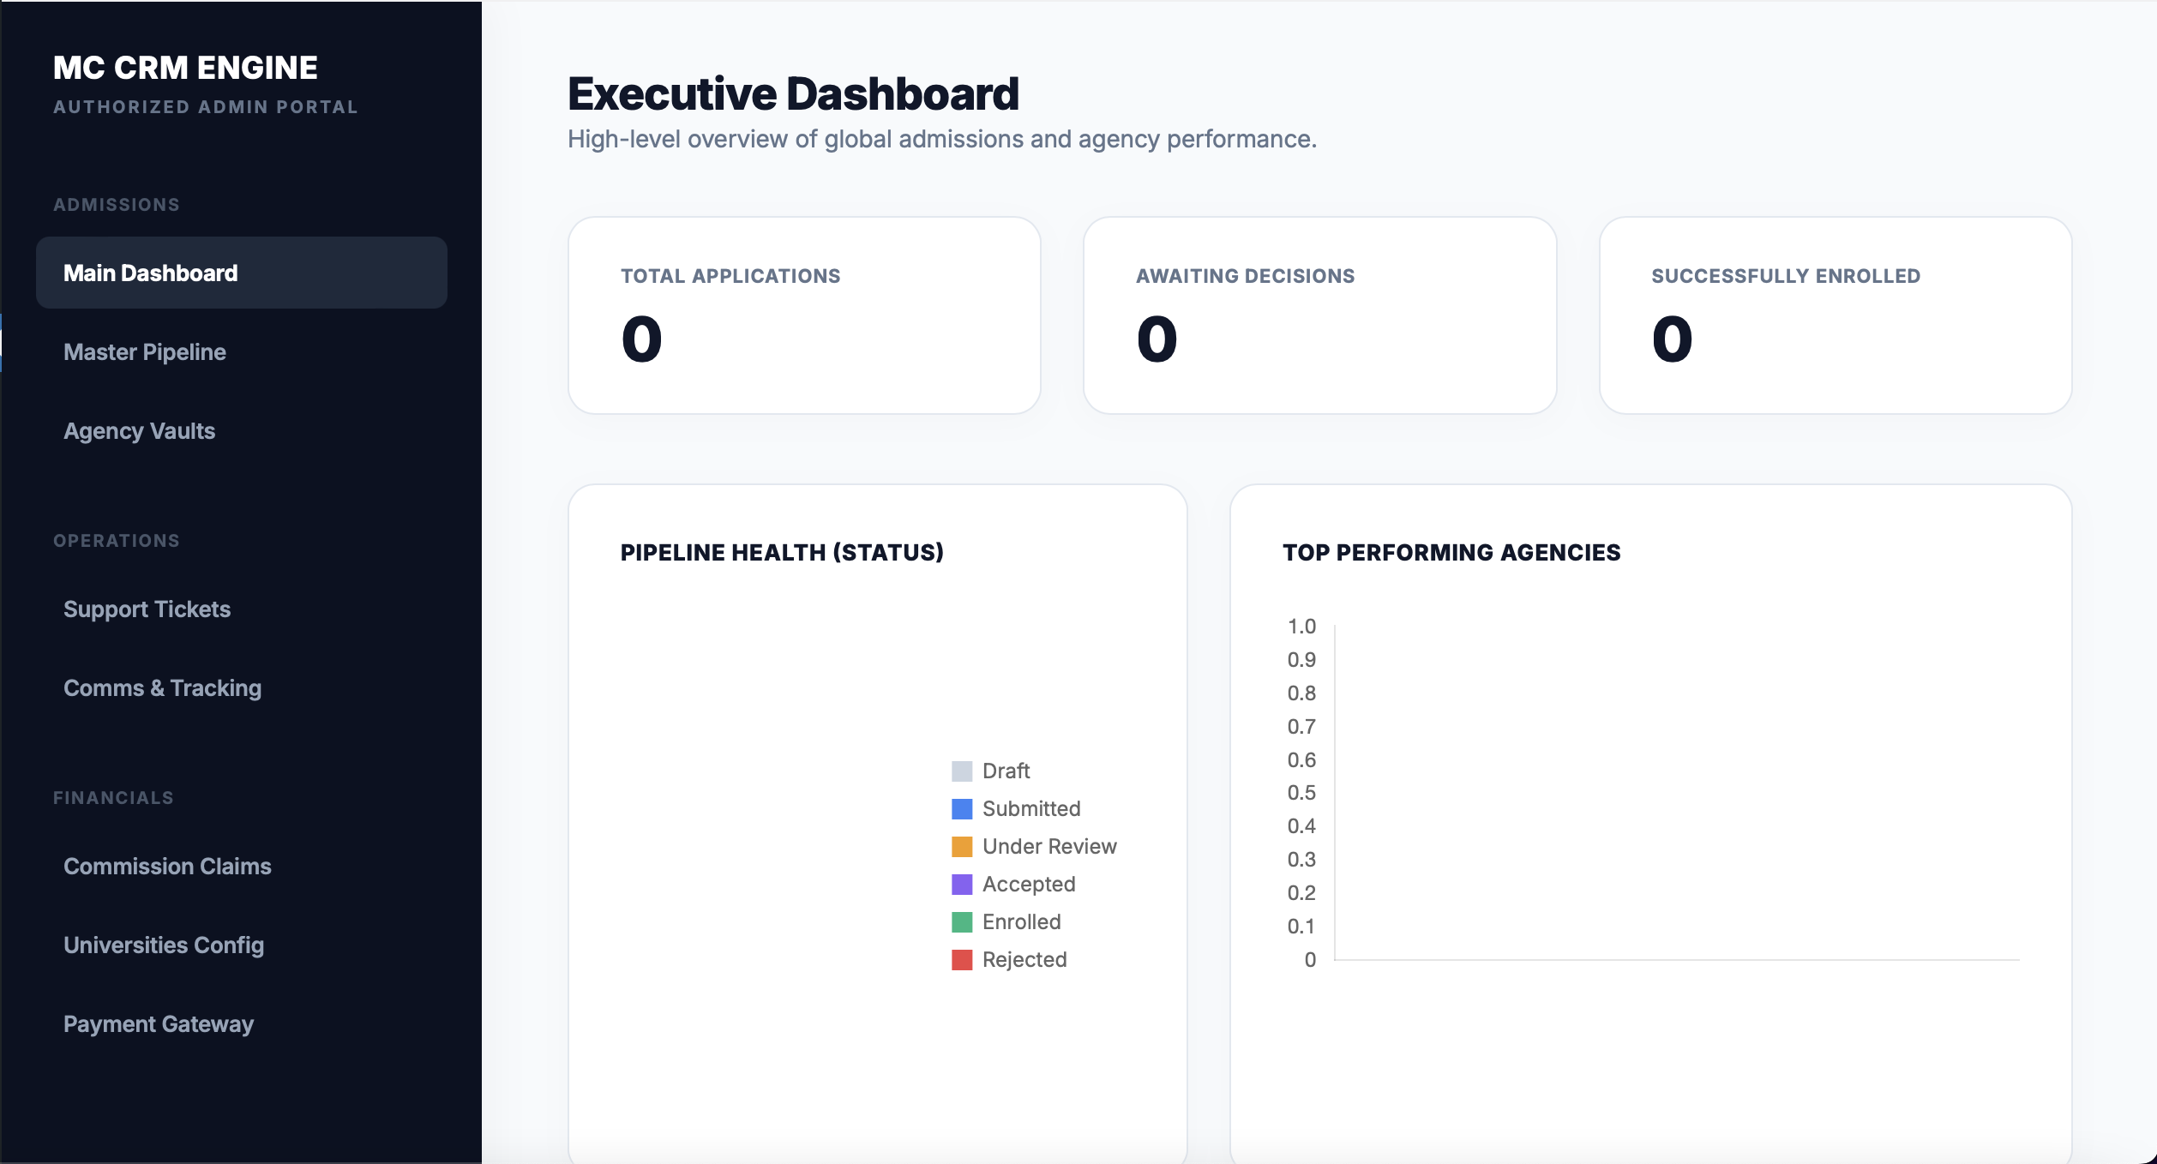Select the Awaiting Decisions card

tap(1319, 315)
